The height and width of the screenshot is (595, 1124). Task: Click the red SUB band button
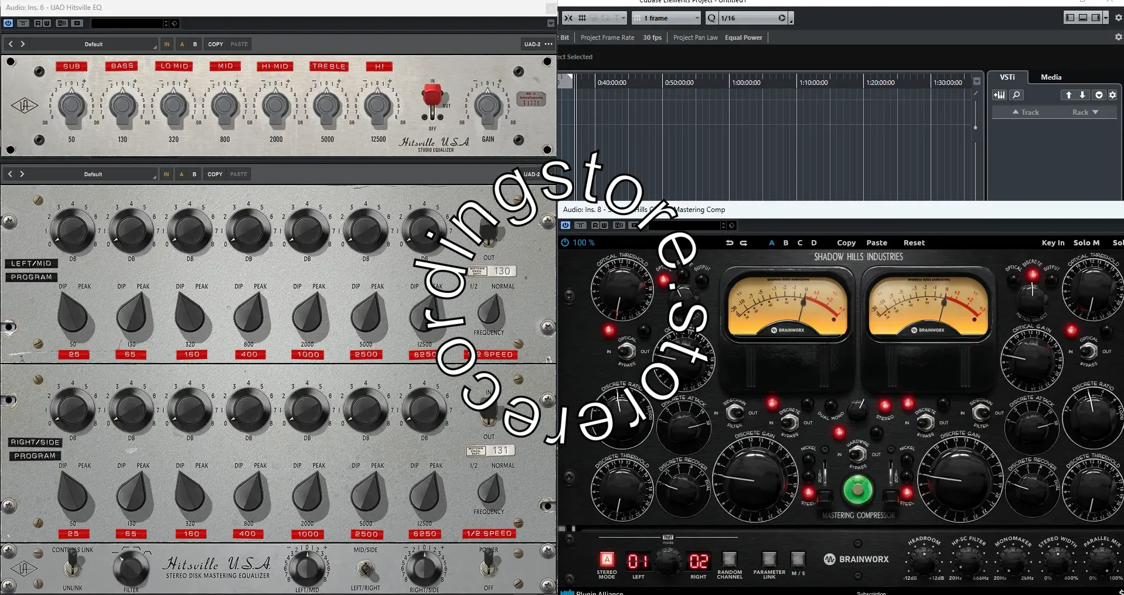tap(71, 66)
